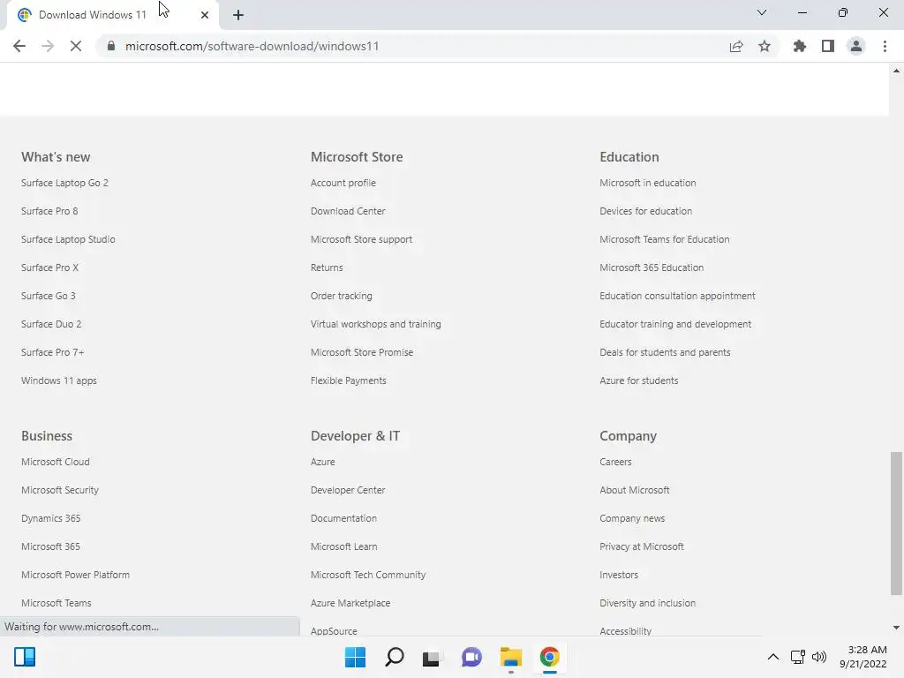Viewport: 904px width, 678px height.
Task: Open Chrome three-dot menu
Action: [885, 46]
